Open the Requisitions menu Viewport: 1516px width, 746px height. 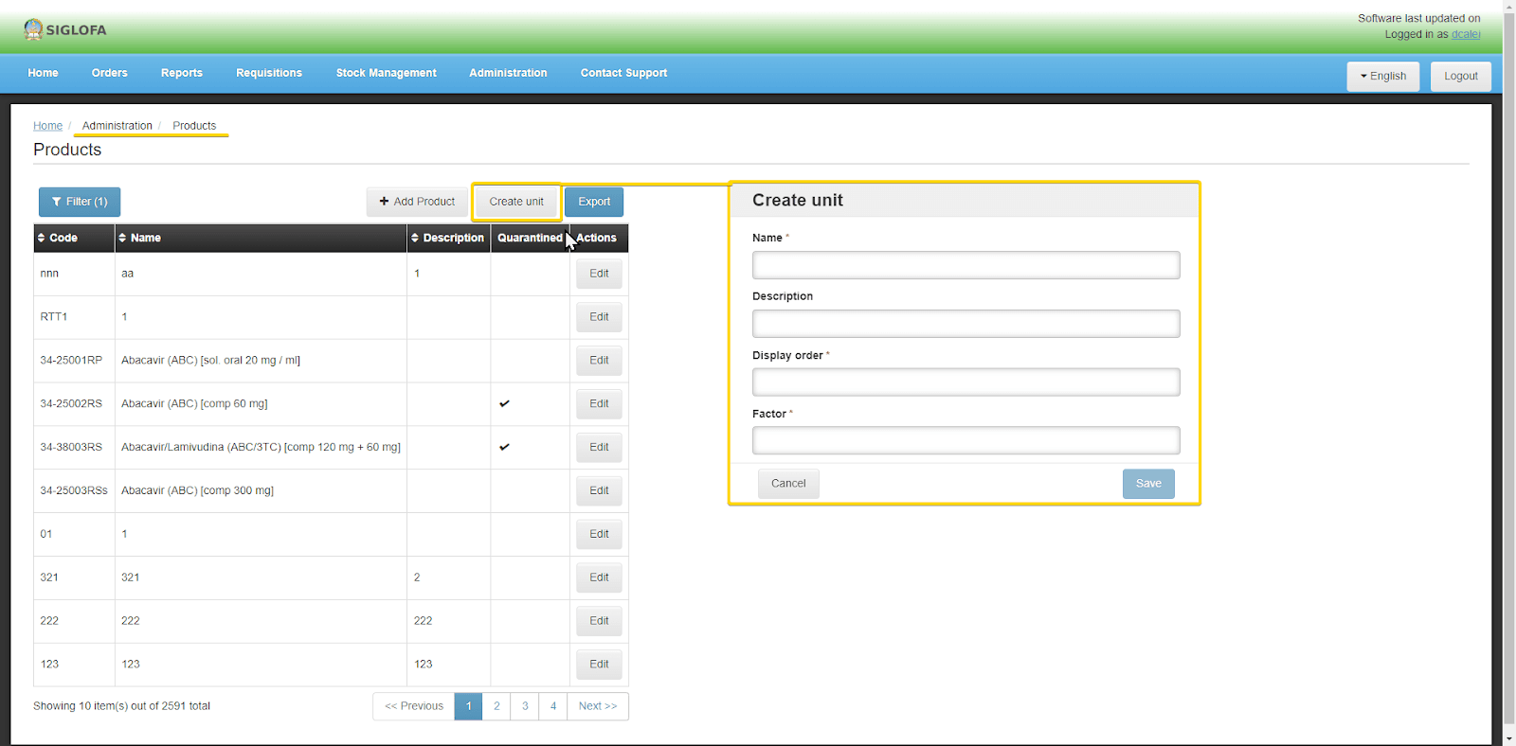coord(269,73)
